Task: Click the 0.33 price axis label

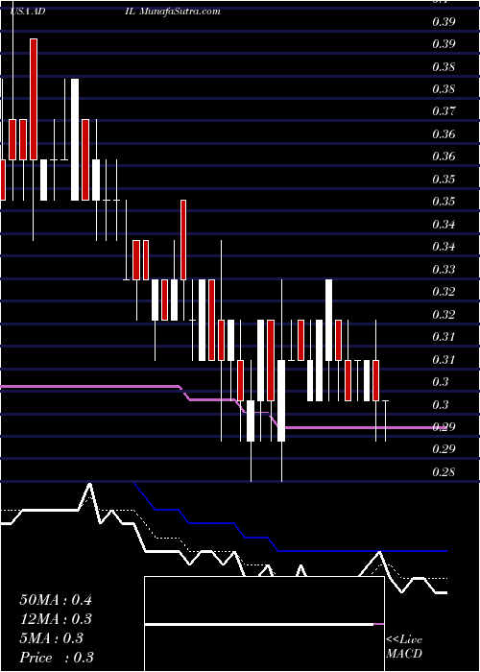Action: (x=444, y=270)
